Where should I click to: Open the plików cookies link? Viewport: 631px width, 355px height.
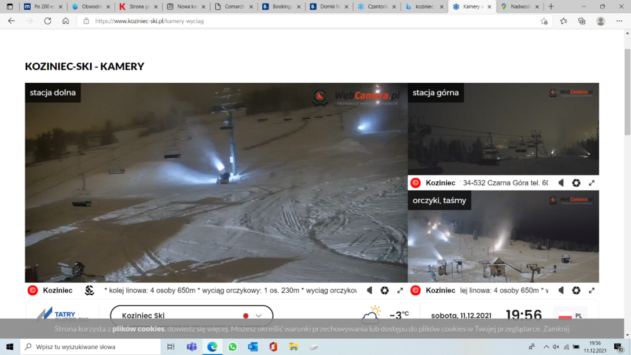[x=138, y=329]
